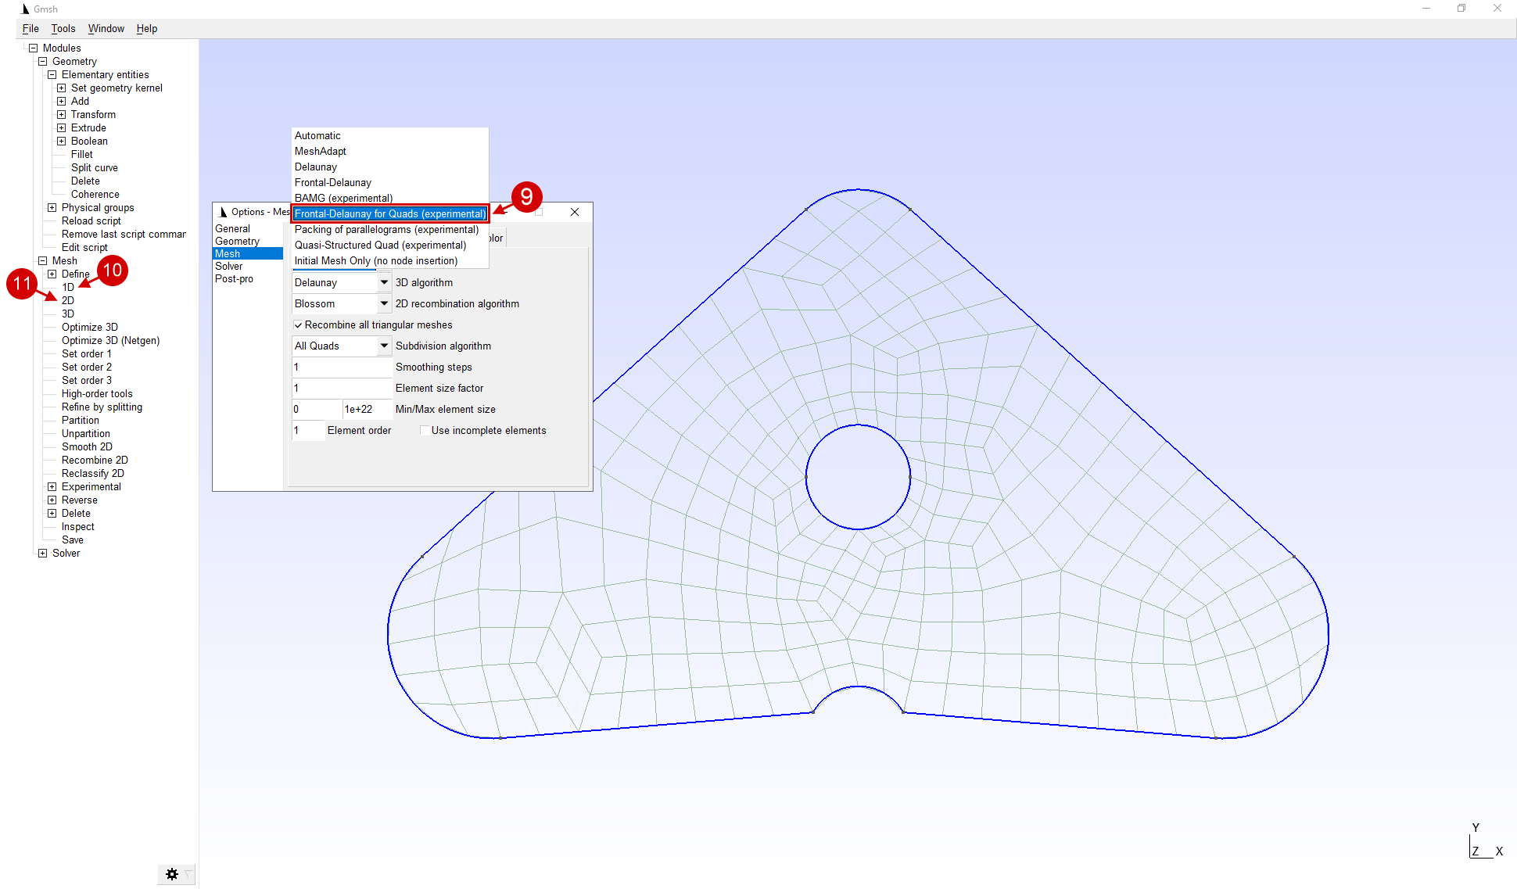This screenshot has height=889, width=1517.
Task: Collapse the Modules tree node
Action: [x=33, y=48]
